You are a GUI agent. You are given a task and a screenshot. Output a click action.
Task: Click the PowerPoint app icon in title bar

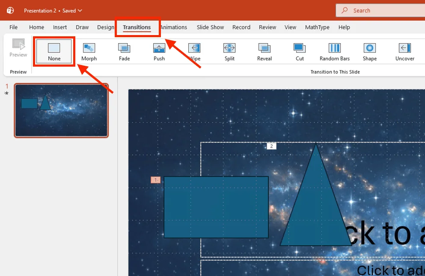(x=10, y=11)
